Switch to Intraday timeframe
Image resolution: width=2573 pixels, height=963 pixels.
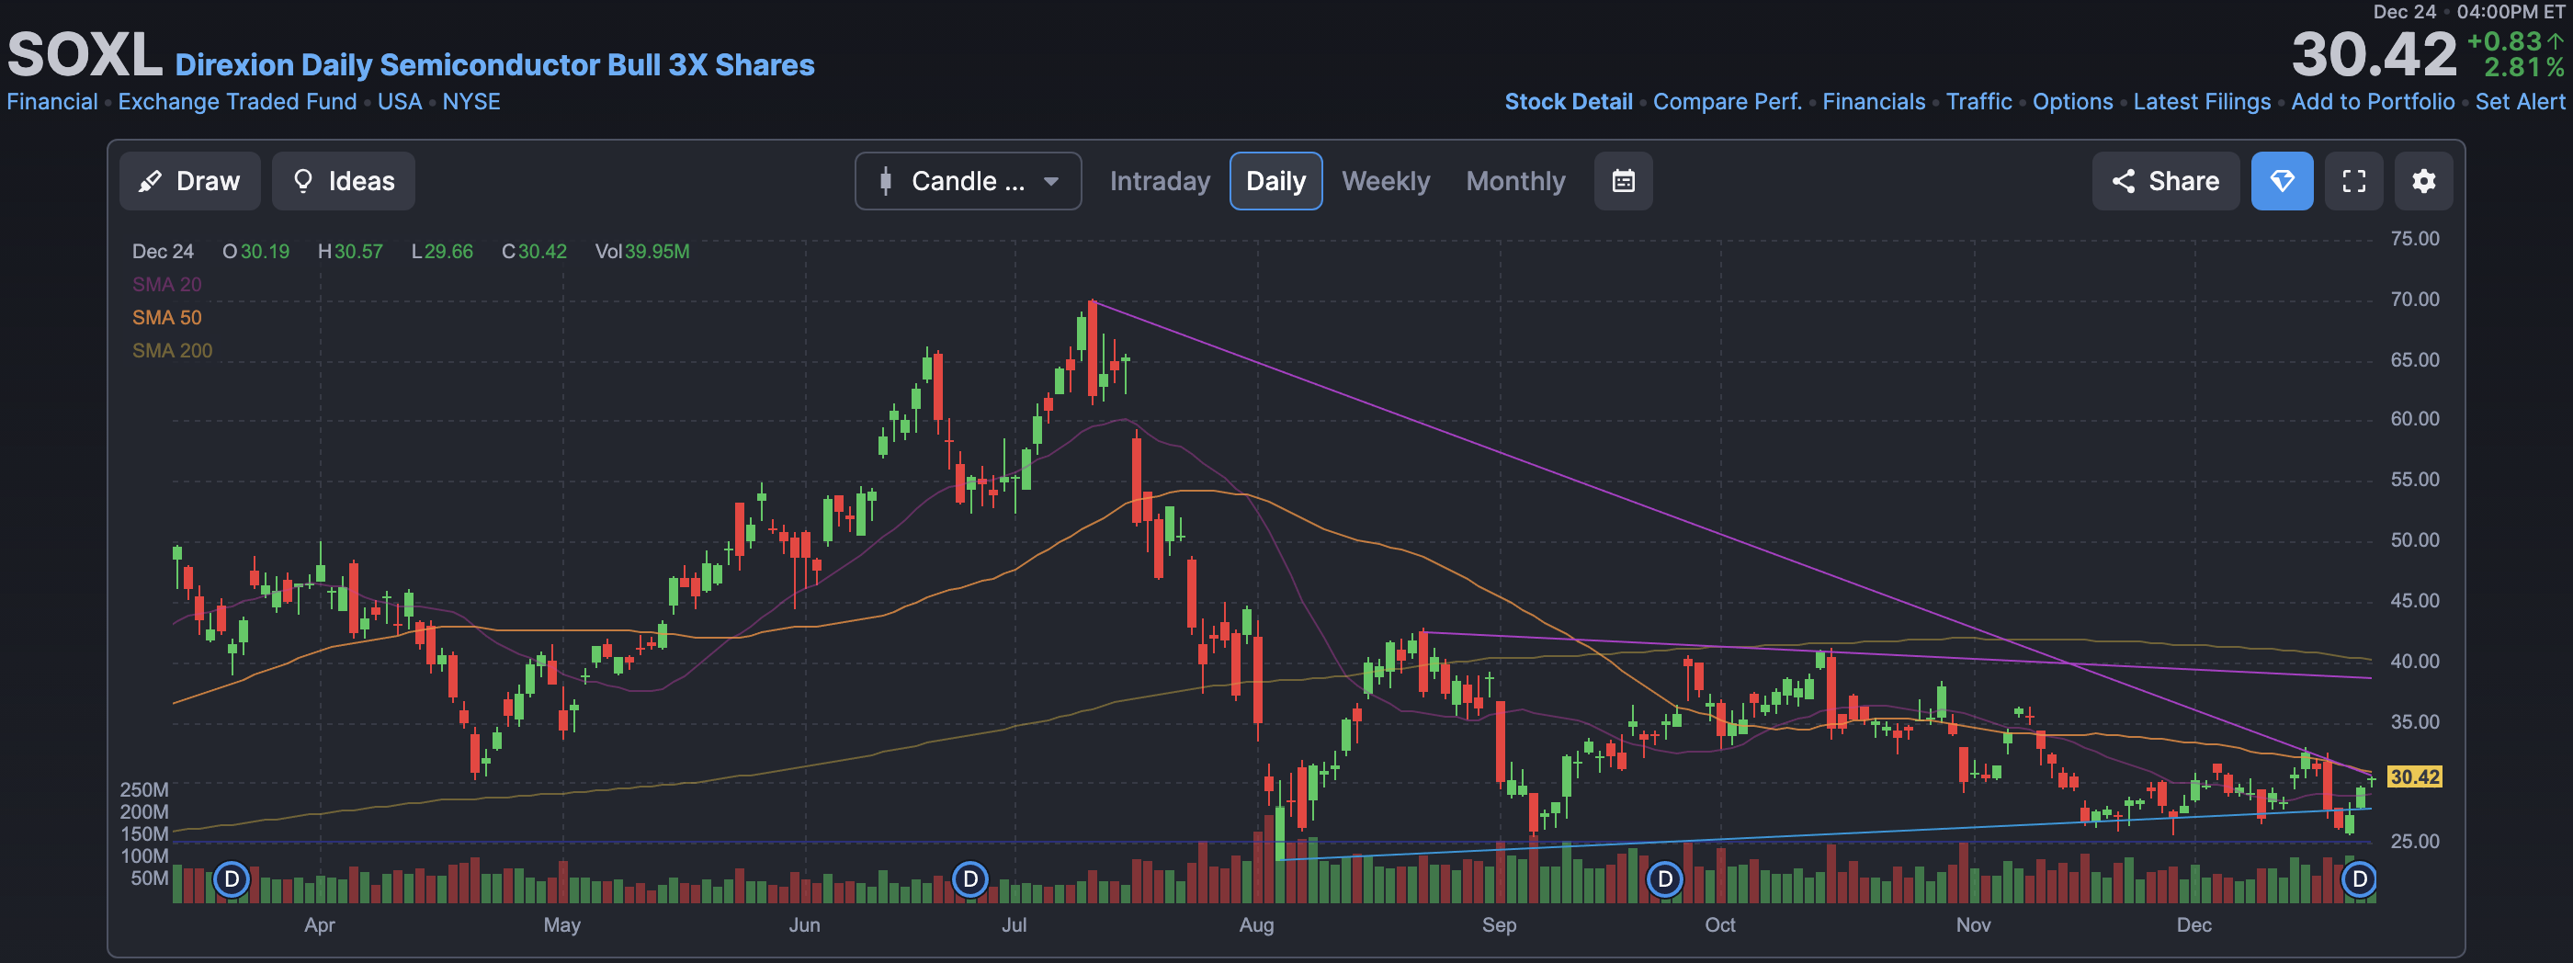pos(1159,181)
